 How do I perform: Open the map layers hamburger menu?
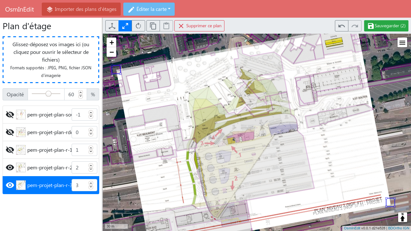[402, 42]
